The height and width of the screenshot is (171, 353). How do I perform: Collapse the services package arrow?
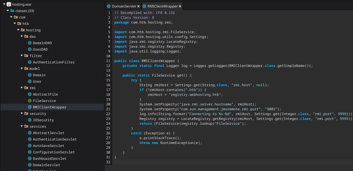point(22,126)
